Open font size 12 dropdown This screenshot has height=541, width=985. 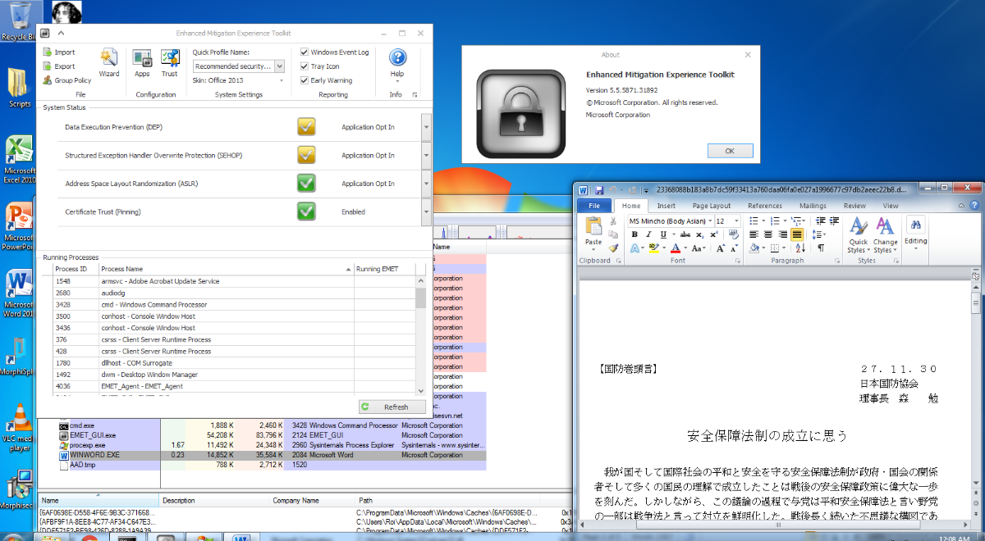(x=737, y=221)
